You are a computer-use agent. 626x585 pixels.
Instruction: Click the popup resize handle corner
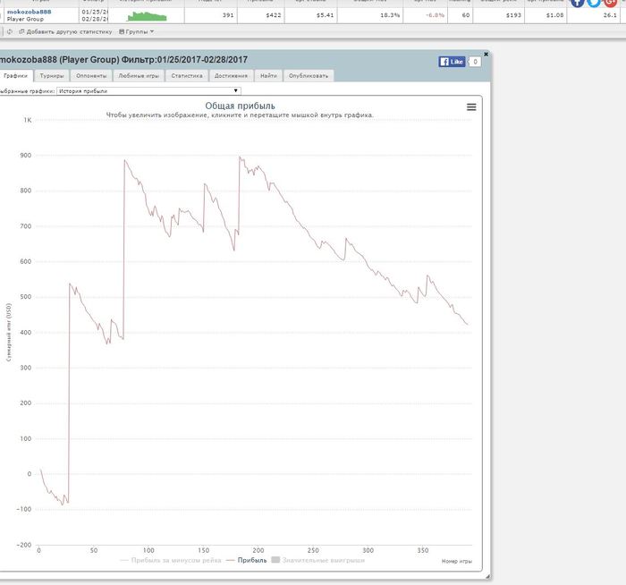click(487, 576)
